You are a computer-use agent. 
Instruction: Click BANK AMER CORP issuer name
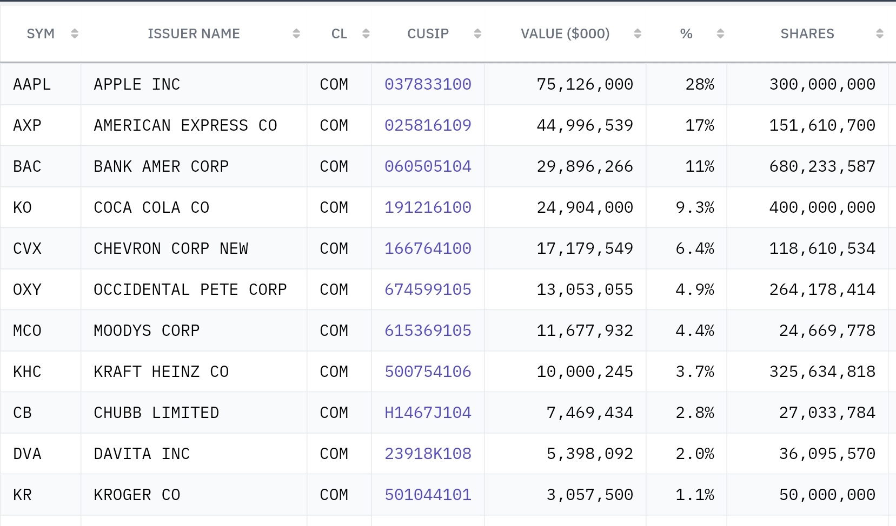(161, 166)
